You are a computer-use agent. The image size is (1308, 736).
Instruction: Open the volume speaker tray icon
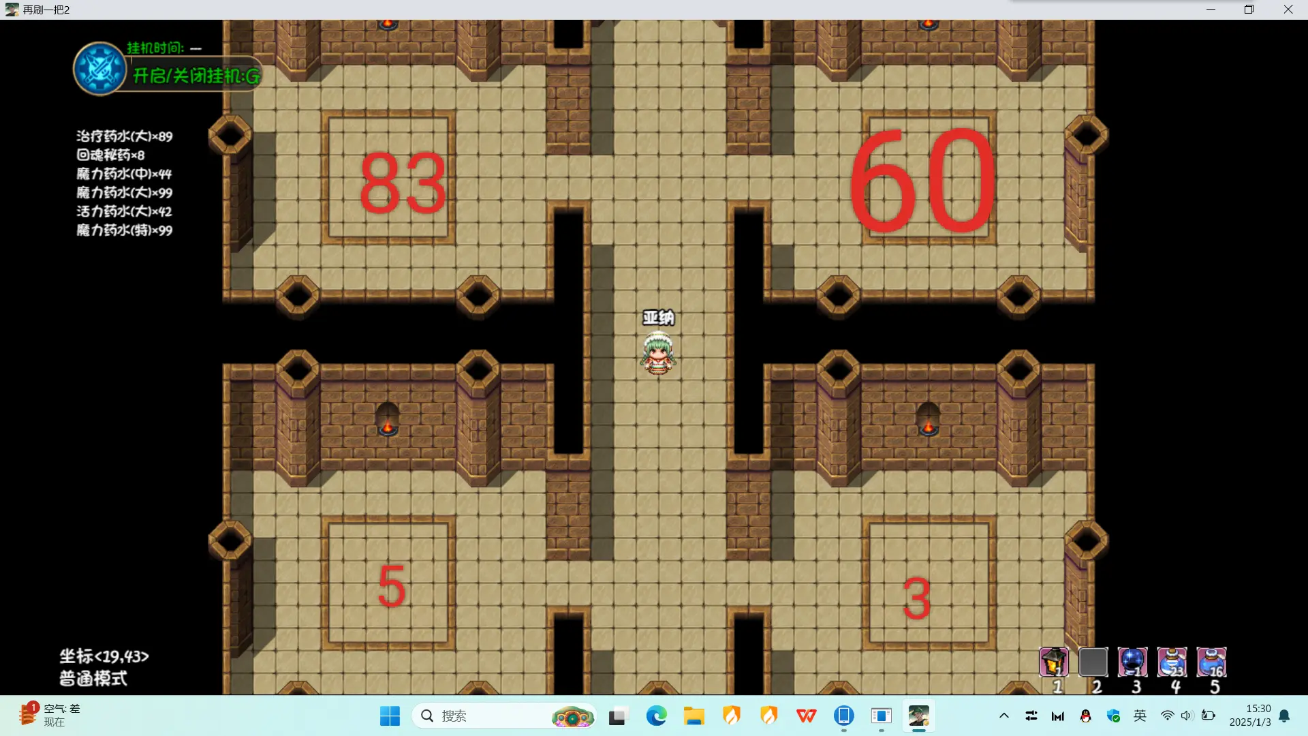tap(1187, 716)
